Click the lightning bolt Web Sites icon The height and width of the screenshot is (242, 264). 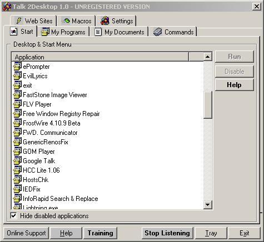19,21
